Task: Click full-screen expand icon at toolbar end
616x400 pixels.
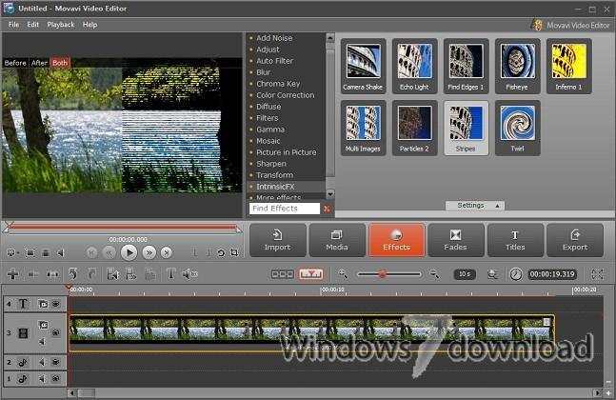Action: pos(597,274)
